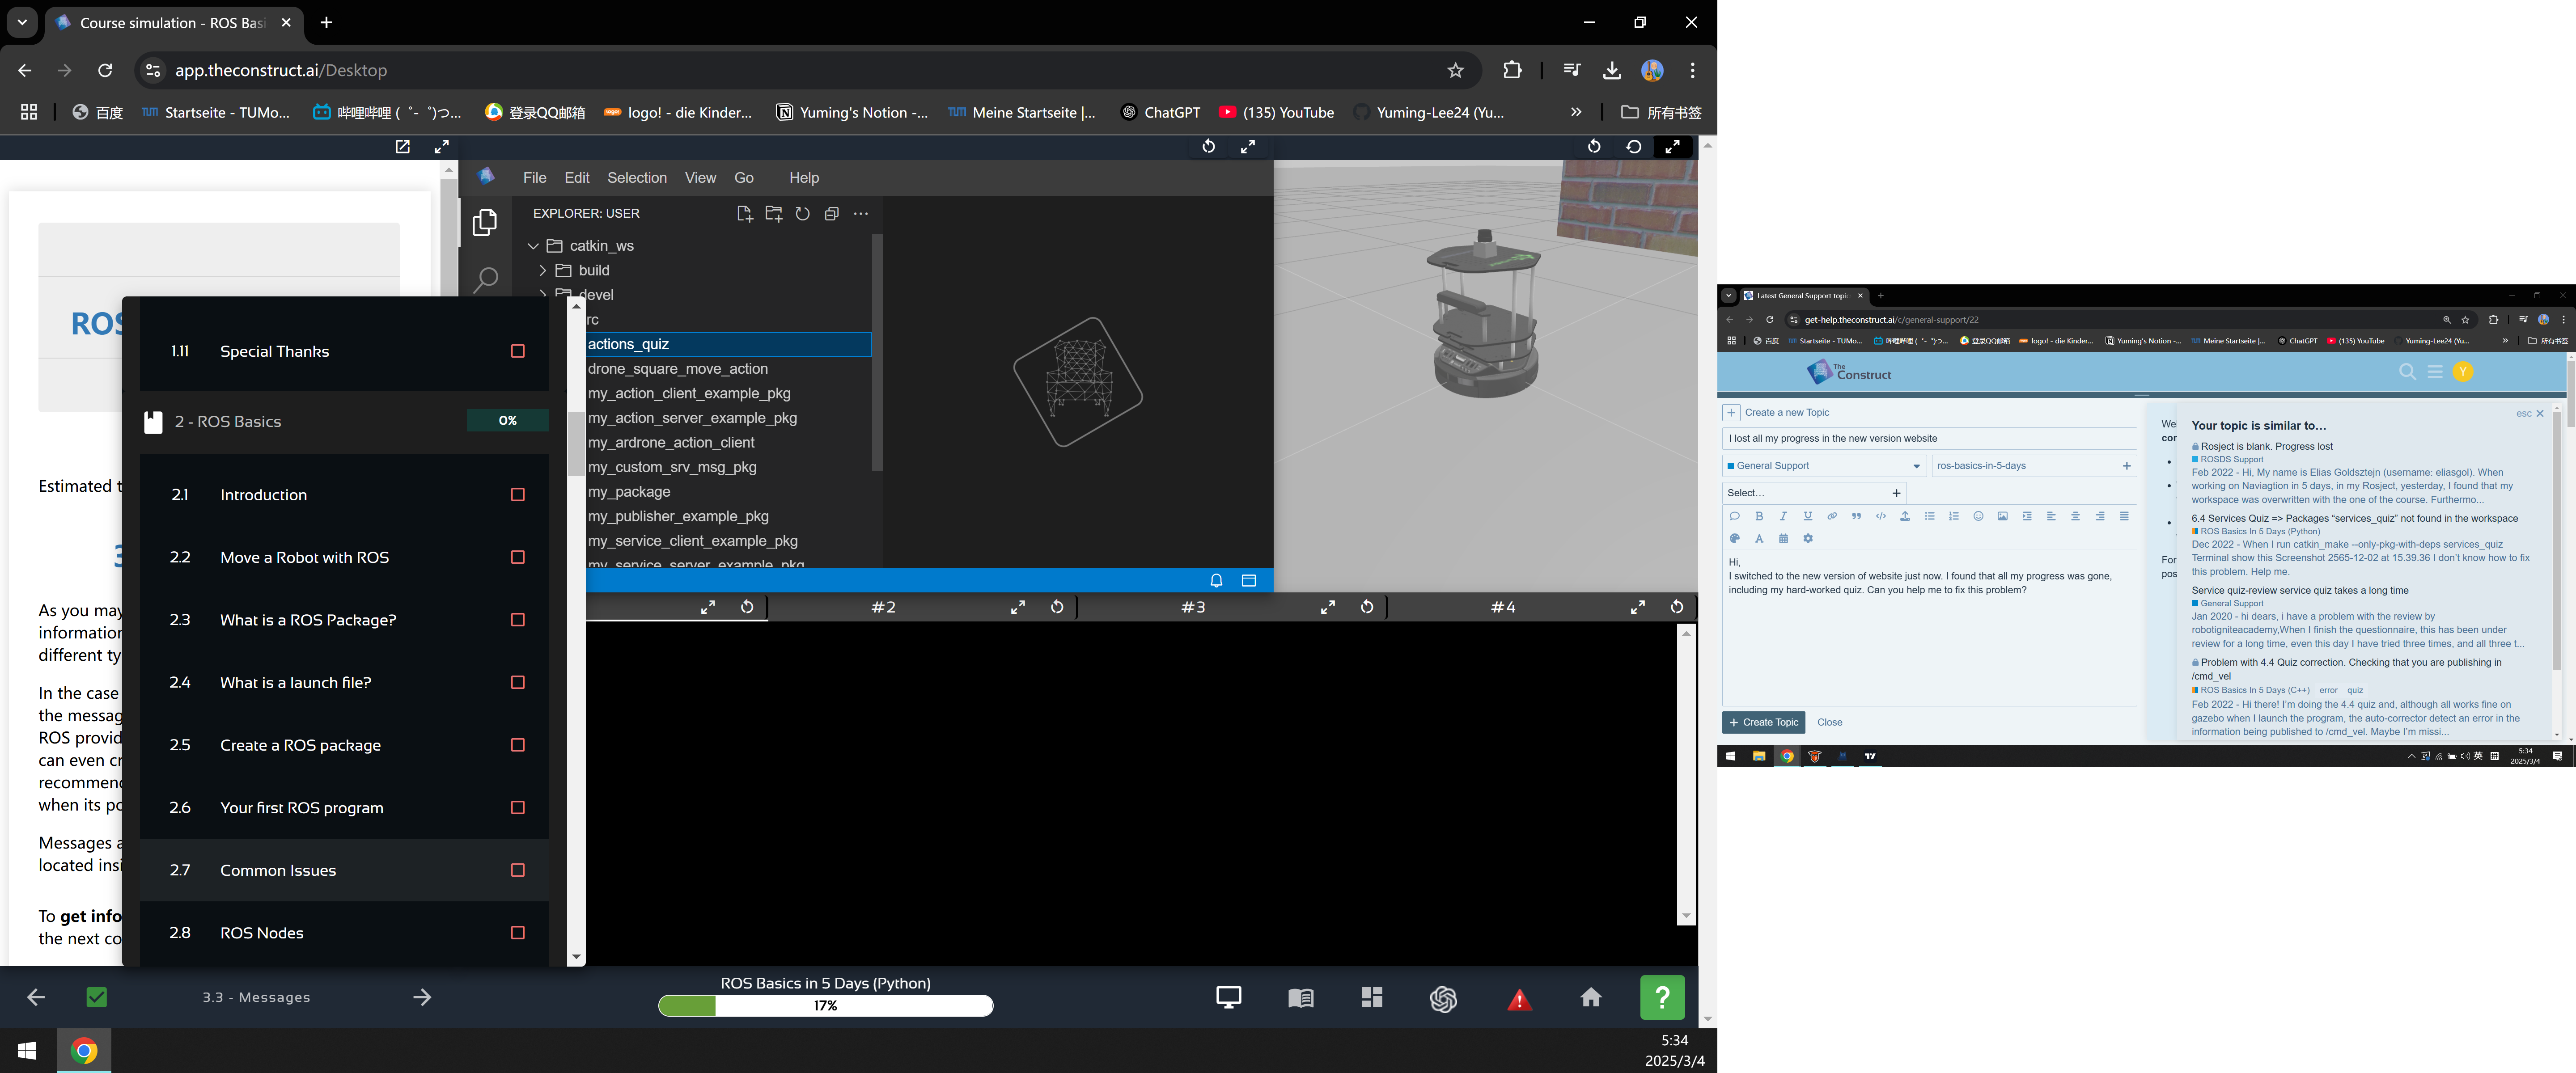Image resolution: width=2576 pixels, height=1073 pixels.
Task: Check the 2.8 ROS Nodes box
Action: pos(518,933)
